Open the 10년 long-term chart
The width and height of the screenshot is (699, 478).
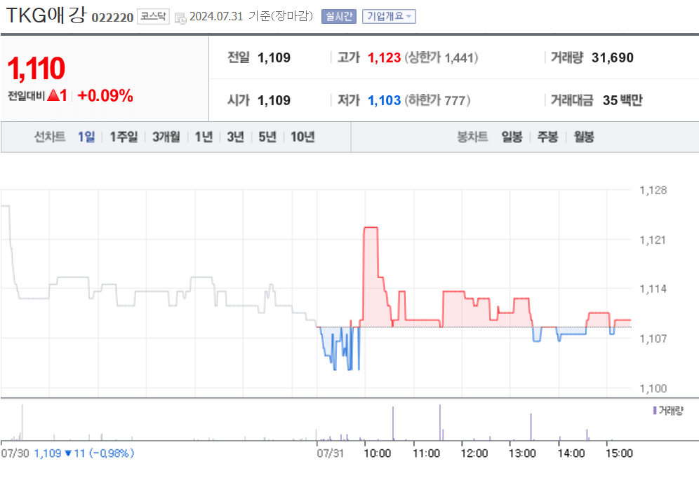click(x=302, y=137)
